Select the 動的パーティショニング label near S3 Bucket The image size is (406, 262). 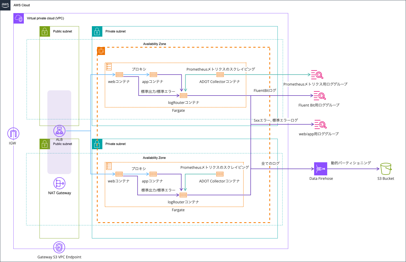click(351, 163)
